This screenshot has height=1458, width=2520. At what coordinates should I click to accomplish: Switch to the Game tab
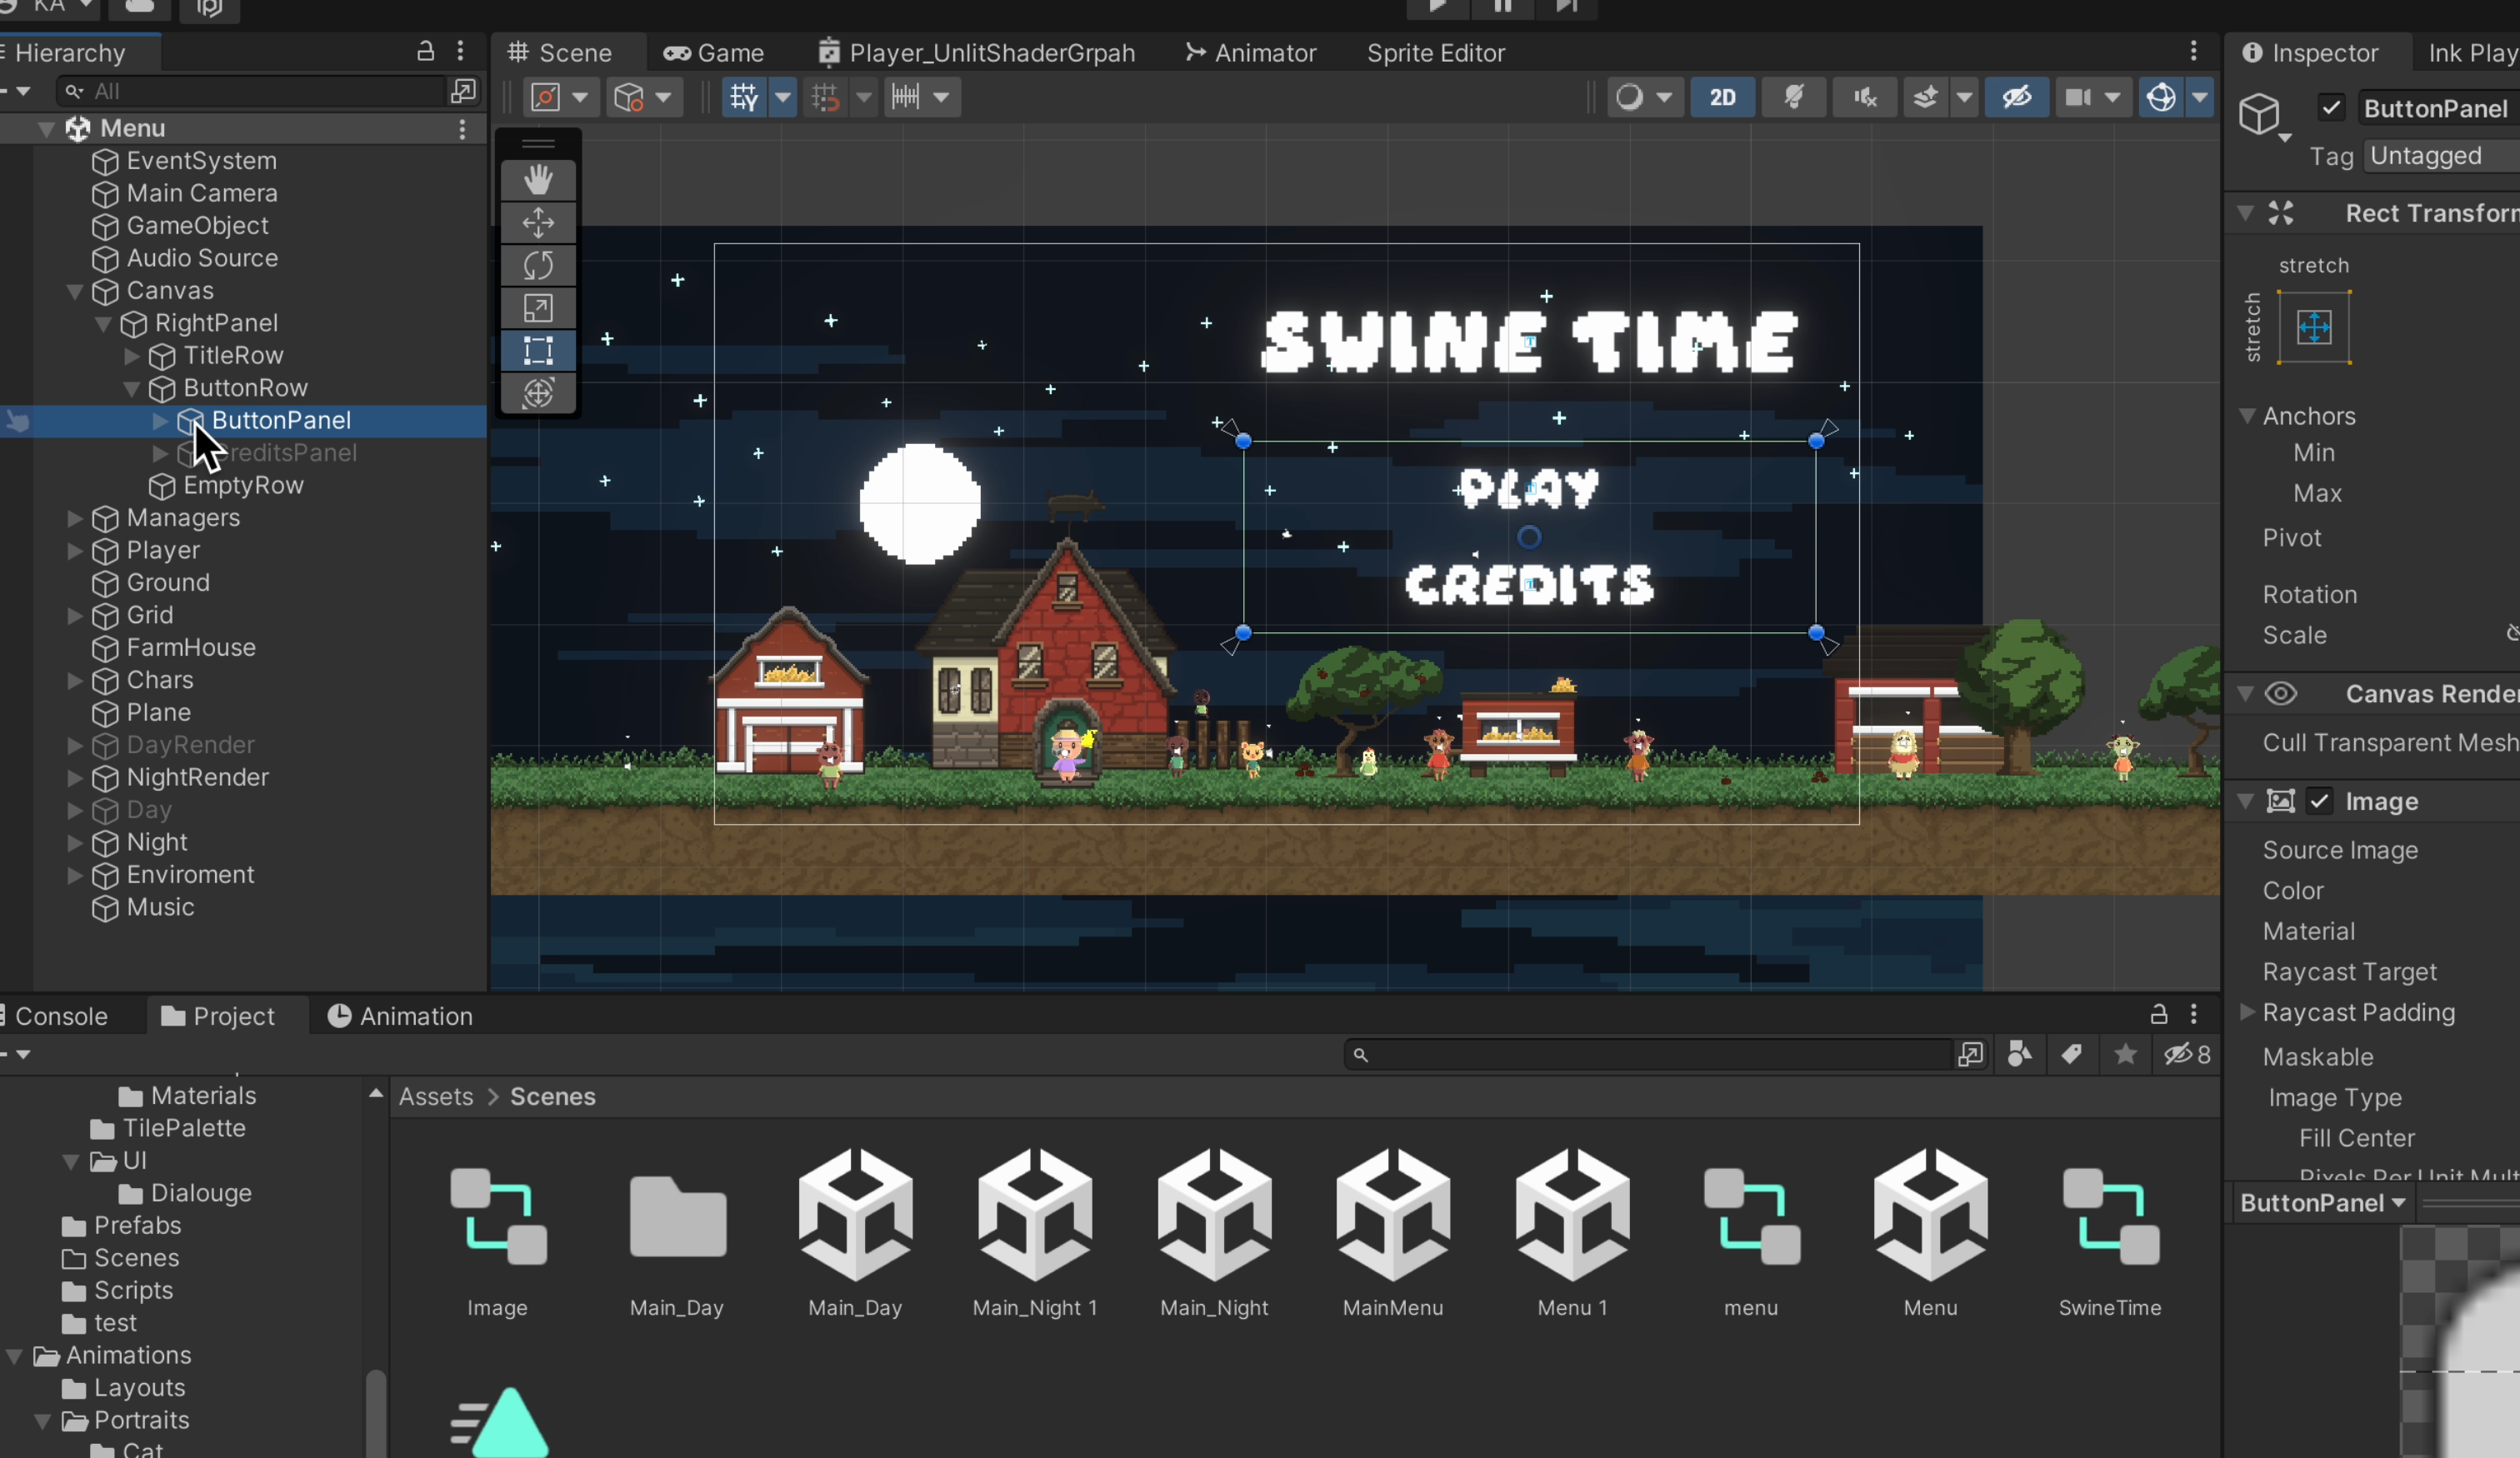pos(714,53)
